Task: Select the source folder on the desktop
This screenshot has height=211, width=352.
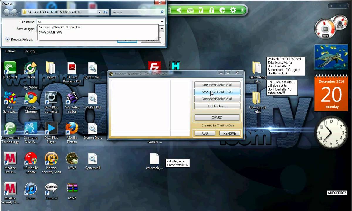Action: pos(51,70)
